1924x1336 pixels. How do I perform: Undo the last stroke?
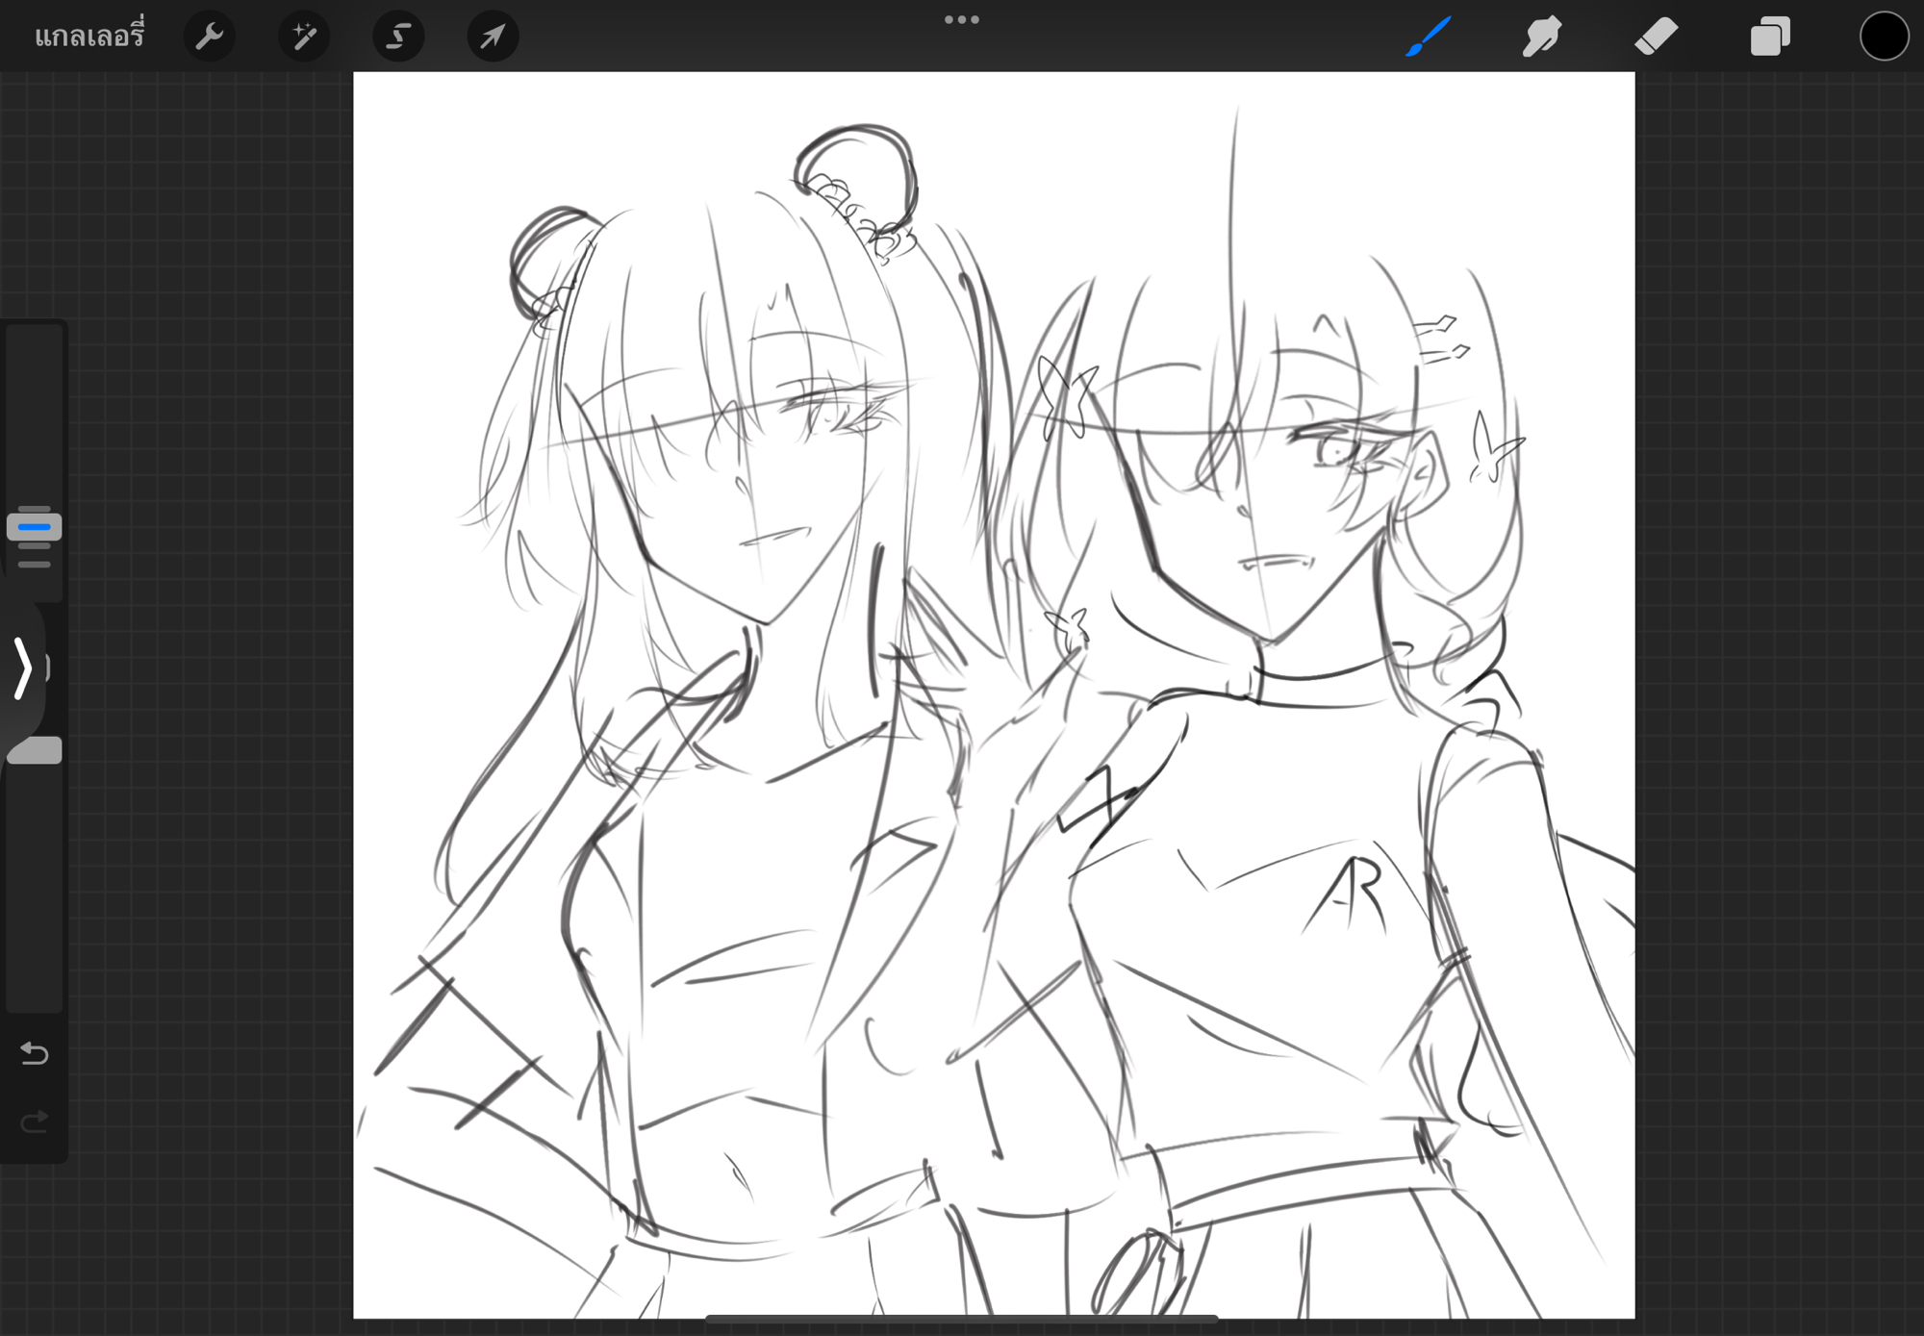[35, 1054]
